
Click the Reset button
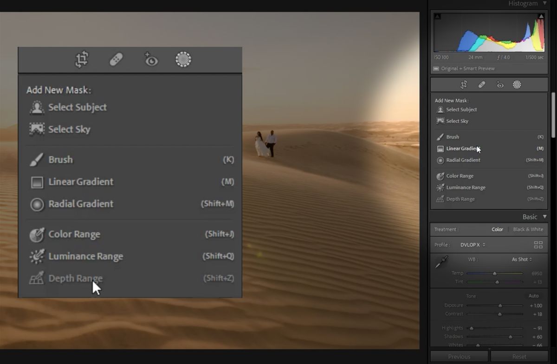pyautogui.click(x=519, y=356)
